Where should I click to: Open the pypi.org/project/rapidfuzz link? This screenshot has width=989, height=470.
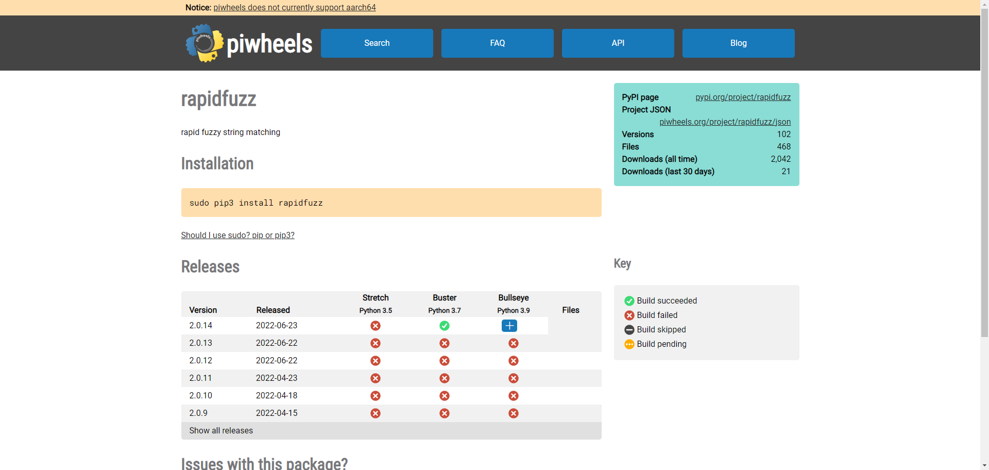tap(743, 97)
